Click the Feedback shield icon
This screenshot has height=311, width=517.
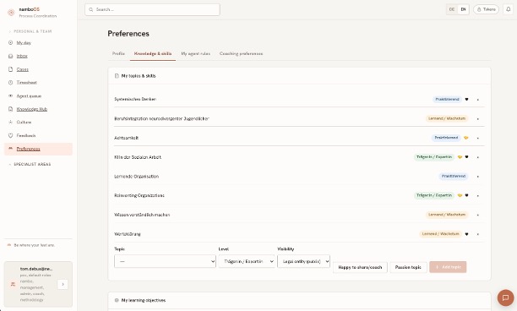(x=10, y=135)
